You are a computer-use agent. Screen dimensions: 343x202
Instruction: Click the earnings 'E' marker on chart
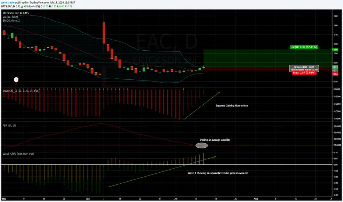[16, 80]
